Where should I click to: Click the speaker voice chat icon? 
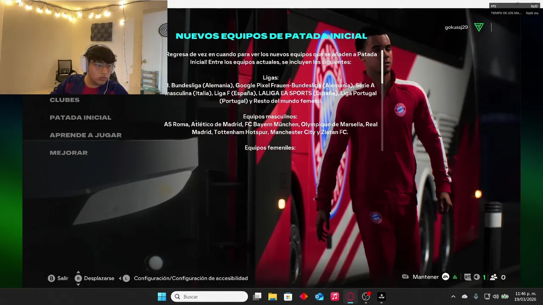(477, 277)
